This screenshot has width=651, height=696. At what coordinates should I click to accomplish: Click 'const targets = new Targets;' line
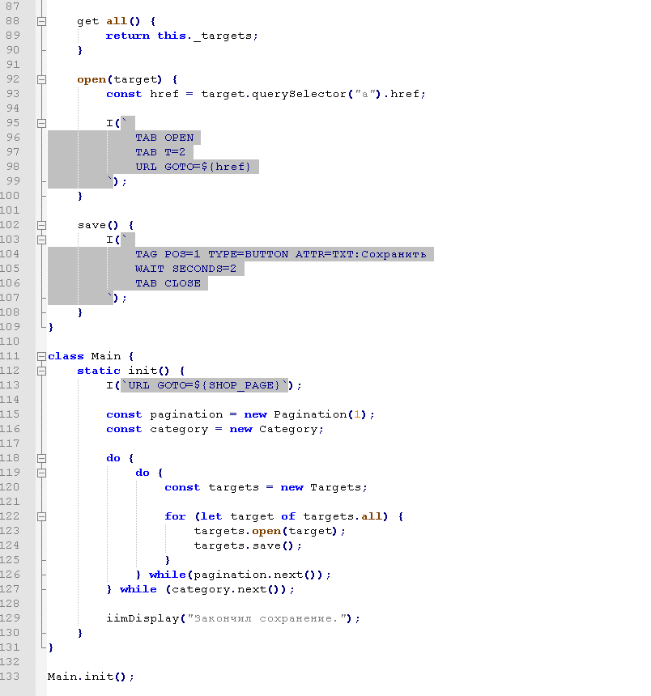pos(266,487)
